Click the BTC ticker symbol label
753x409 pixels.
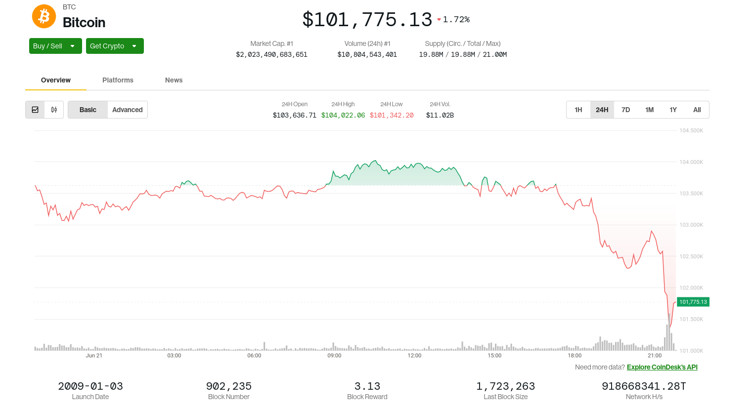(69, 7)
